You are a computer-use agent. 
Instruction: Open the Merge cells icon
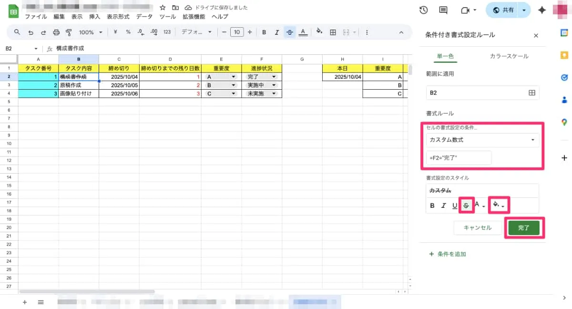point(346,32)
